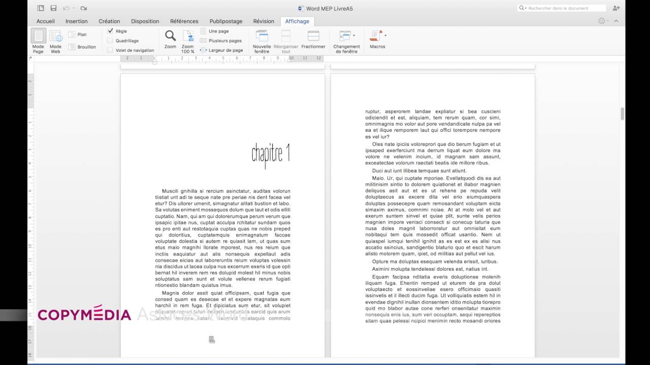Open the Accueil tab
The width and height of the screenshot is (650, 365).
[x=46, y=21]
